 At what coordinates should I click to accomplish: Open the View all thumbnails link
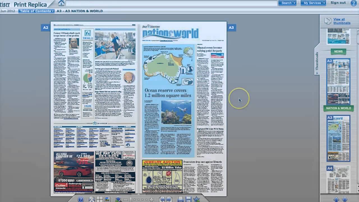[342, 21]
